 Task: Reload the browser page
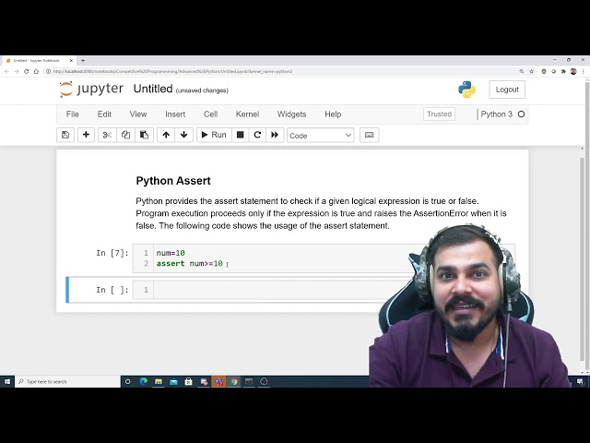click(x=27, y=71)
